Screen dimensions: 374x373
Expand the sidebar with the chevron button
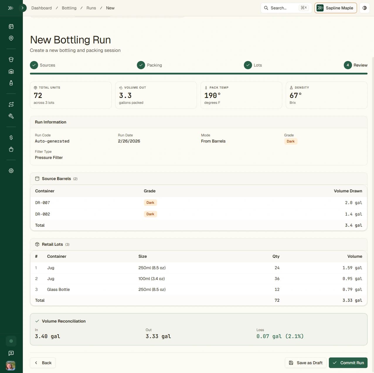click(22, 8)
